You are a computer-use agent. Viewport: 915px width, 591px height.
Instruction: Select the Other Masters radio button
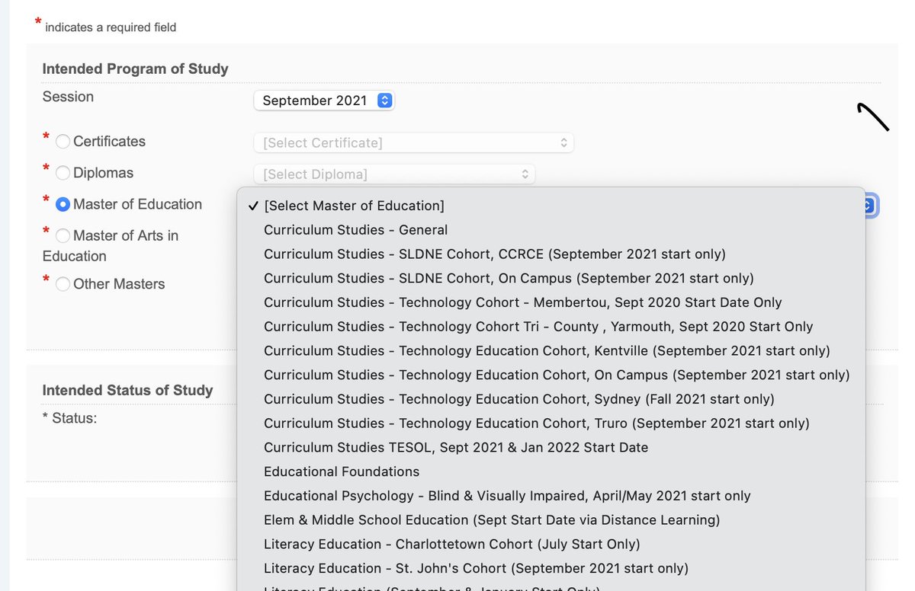[63, 284]
